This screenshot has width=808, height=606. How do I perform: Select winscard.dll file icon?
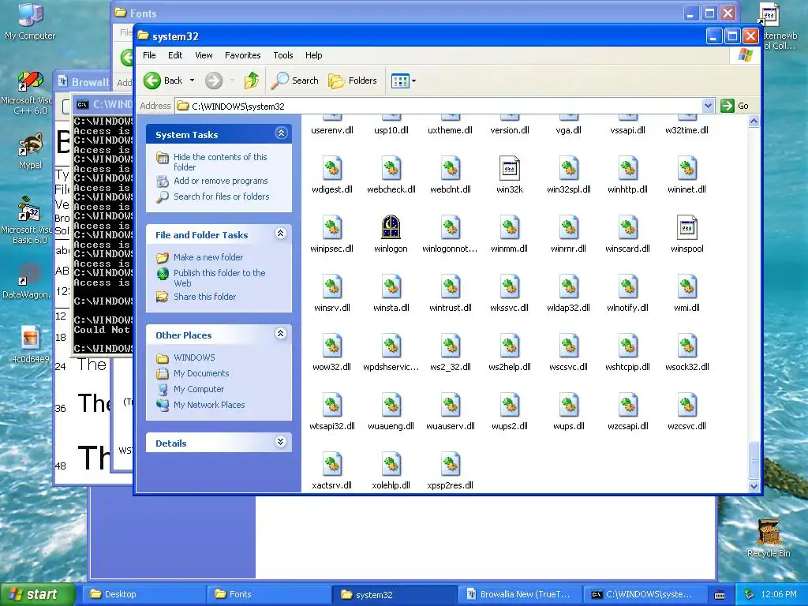(x=627, y=227)
